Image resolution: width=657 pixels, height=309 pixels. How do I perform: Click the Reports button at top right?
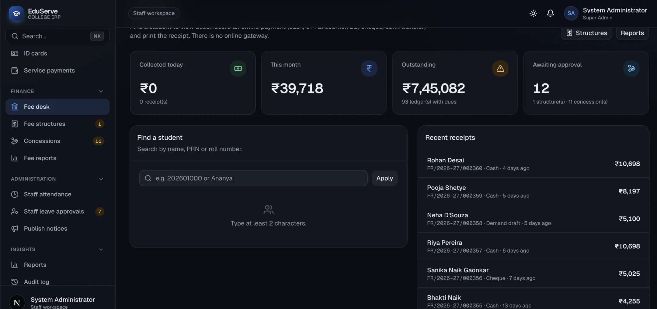tap(632, 33)
